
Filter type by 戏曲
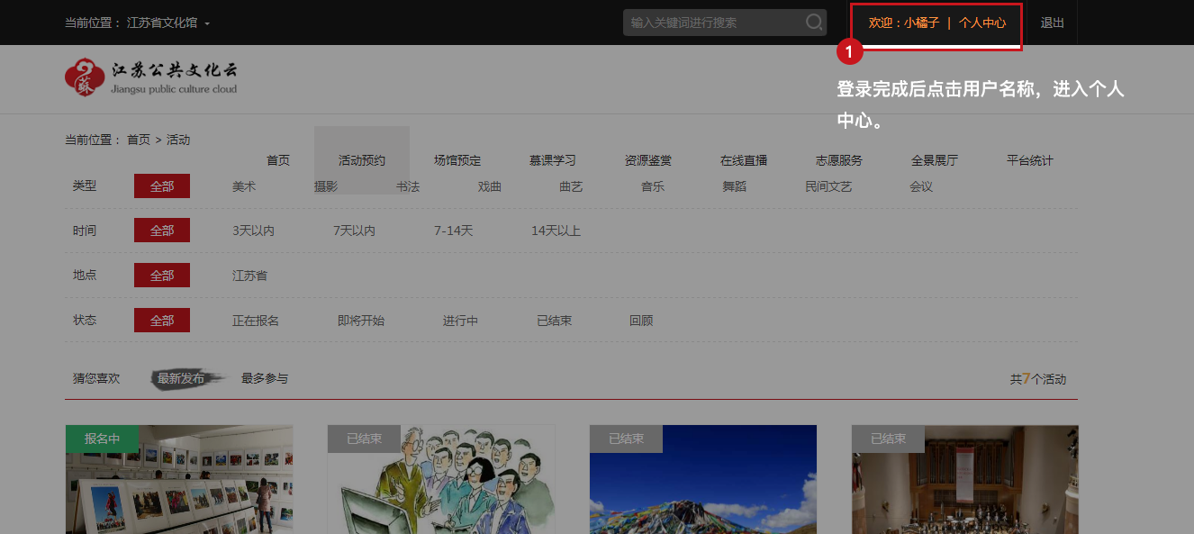coord(490,186)
